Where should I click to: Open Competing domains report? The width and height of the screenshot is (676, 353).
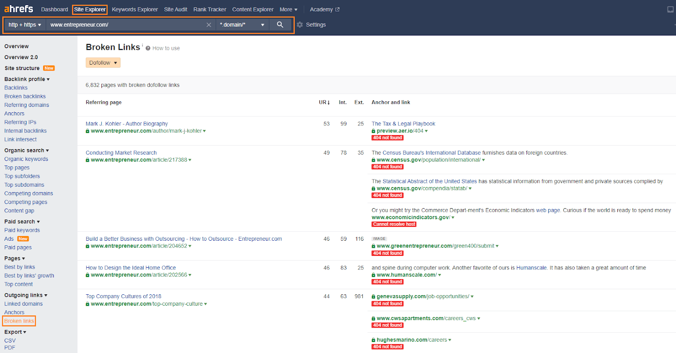coord(29,193)
